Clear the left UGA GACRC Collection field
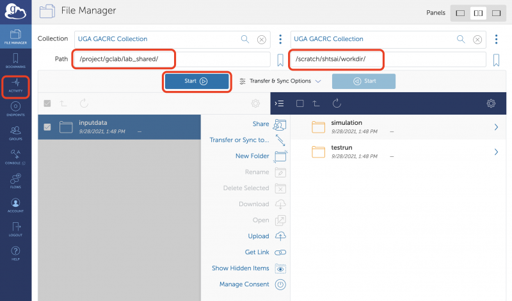Screen dimensions: 512x301 (261, 39)
